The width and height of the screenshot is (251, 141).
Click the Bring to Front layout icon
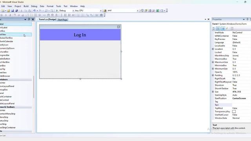[87, 15]
